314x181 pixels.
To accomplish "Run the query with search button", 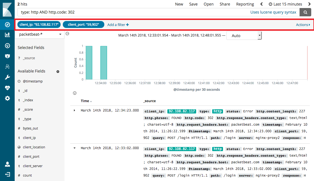I will coord(305,12).
